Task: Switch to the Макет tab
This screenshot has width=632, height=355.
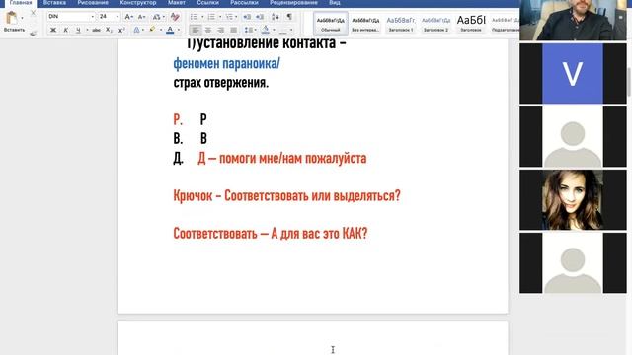Action: pos(177,3)
